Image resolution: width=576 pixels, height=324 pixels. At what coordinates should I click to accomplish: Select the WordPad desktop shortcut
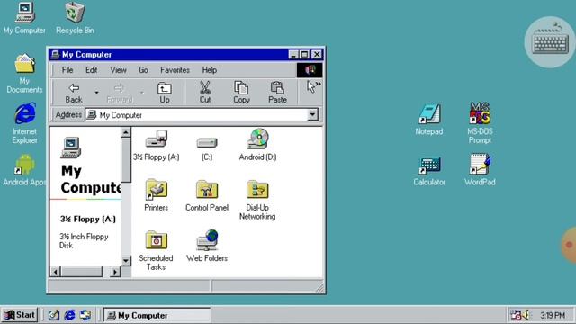coord(480,170)
